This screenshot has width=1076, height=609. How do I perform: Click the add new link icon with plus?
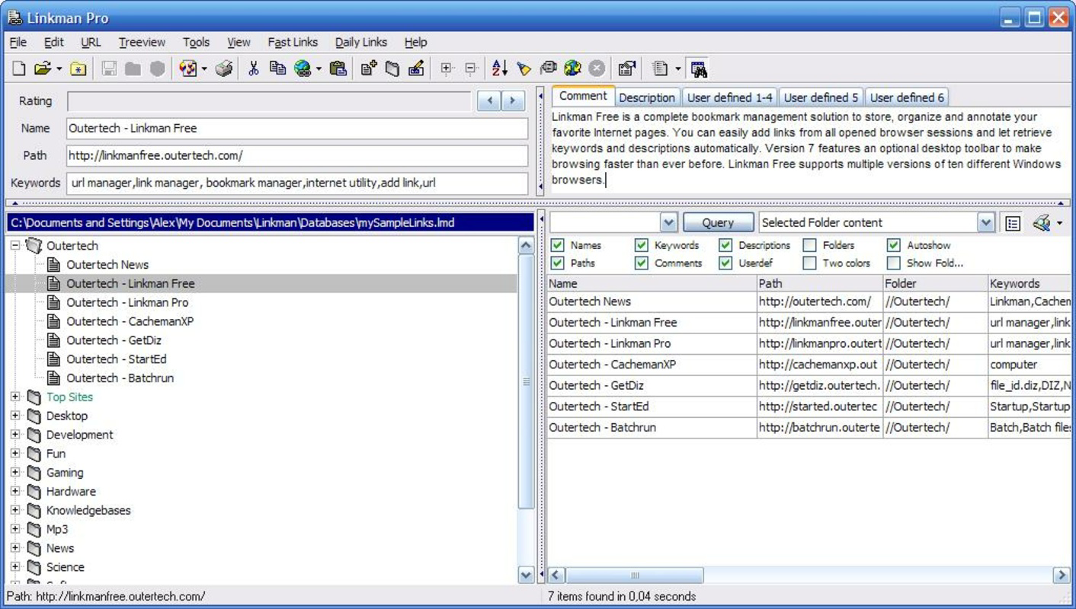pos(369,69)
